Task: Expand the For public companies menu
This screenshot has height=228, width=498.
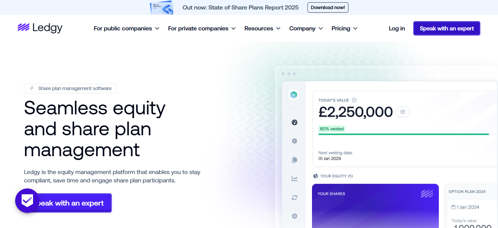Action: 126,28
